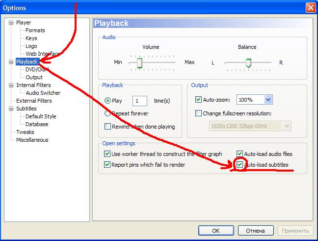Open the Miscellaneous settings page

tap(32, 140)
